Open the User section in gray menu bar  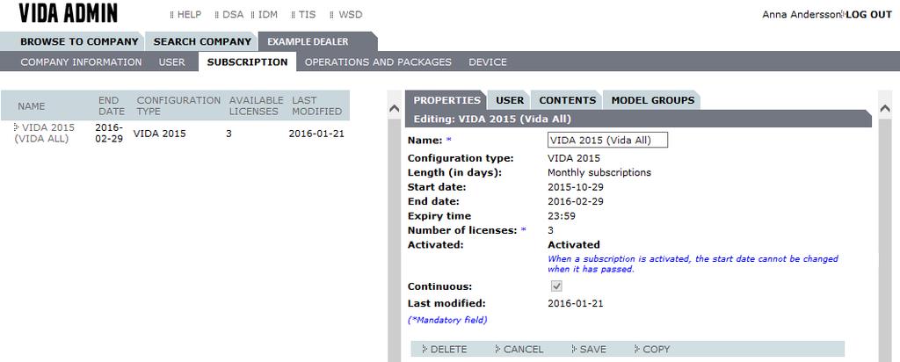tap(171, 62)
